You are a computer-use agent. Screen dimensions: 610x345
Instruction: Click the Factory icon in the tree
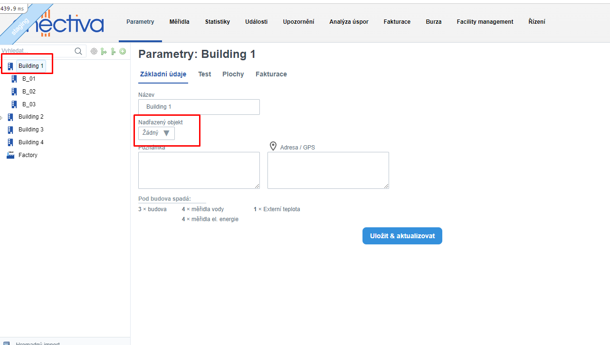10,155
